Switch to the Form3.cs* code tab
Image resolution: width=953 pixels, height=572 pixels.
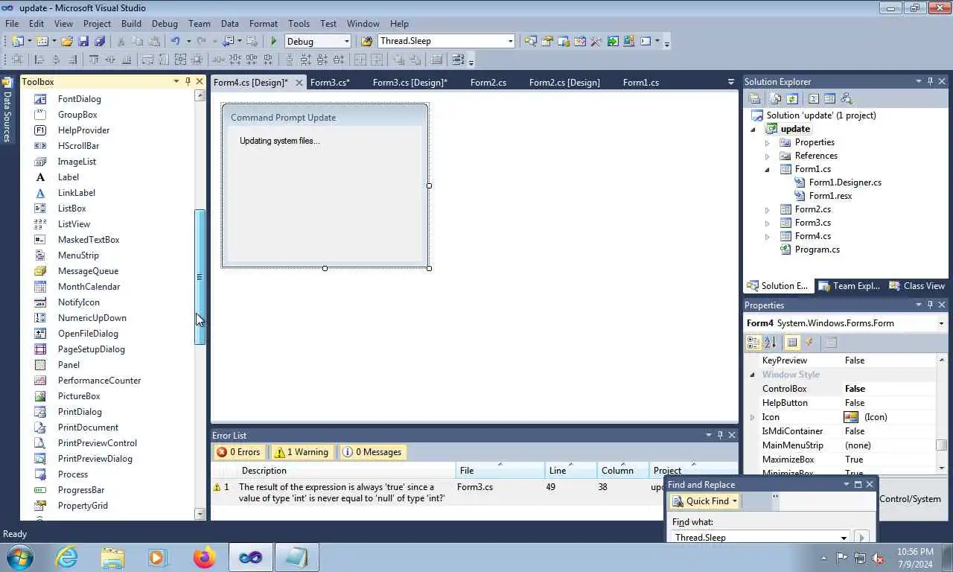(330, 83)
